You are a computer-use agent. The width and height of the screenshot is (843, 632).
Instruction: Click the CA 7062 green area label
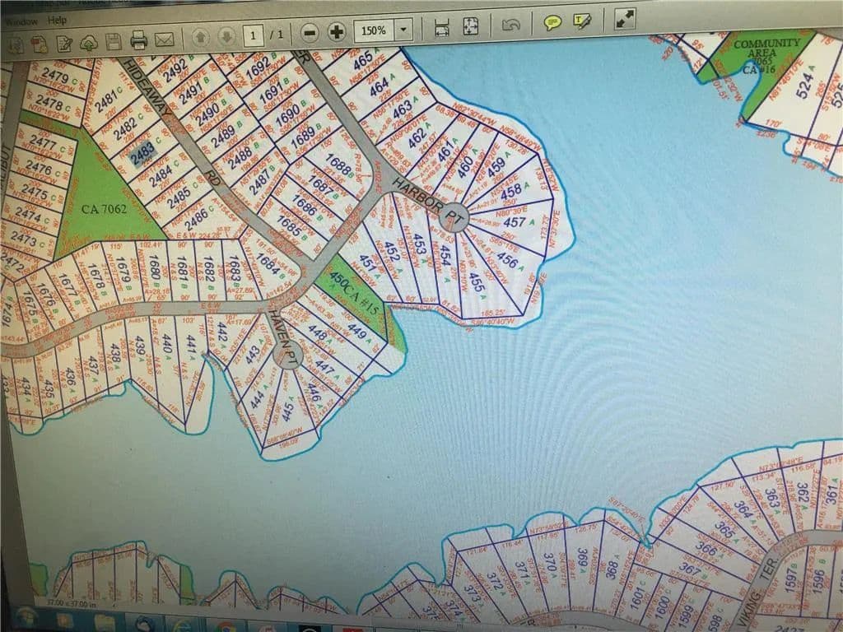pyautogui.click(x=104, y=208)
